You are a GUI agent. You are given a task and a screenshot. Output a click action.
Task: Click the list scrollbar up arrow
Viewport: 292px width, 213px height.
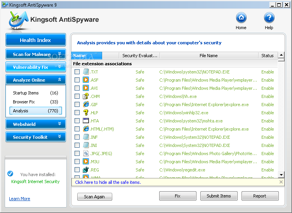281,55
